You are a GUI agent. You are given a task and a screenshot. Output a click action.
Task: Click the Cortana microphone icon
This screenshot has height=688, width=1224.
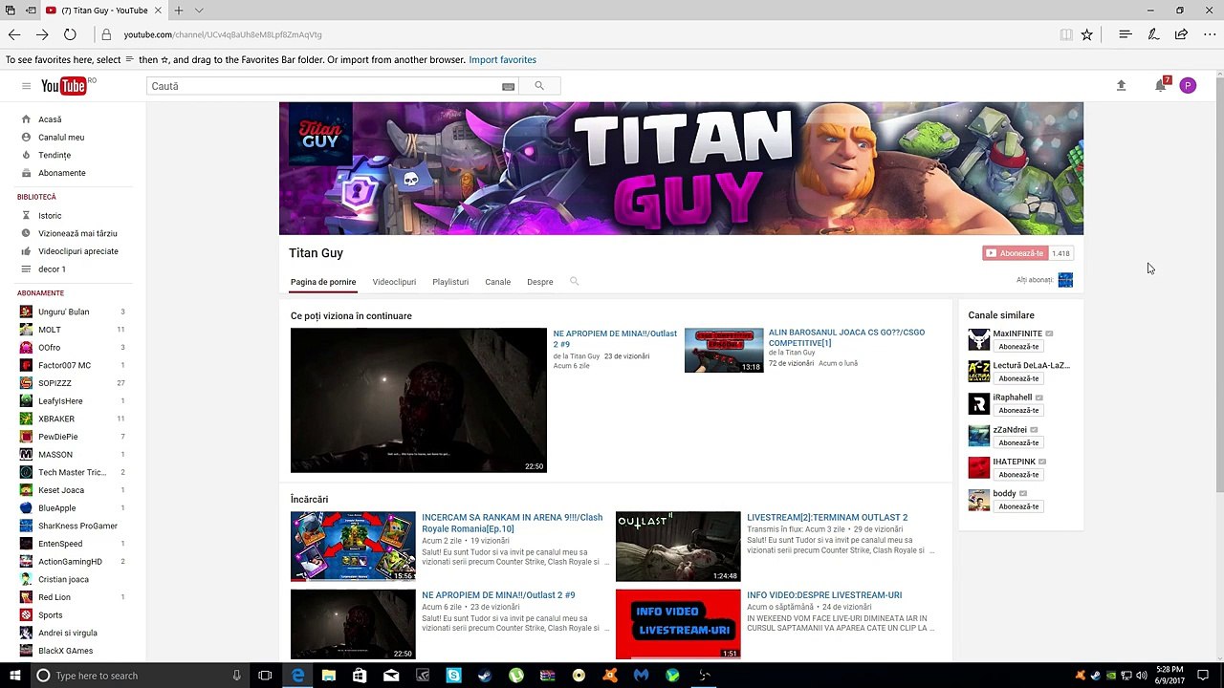coord(237,676)
